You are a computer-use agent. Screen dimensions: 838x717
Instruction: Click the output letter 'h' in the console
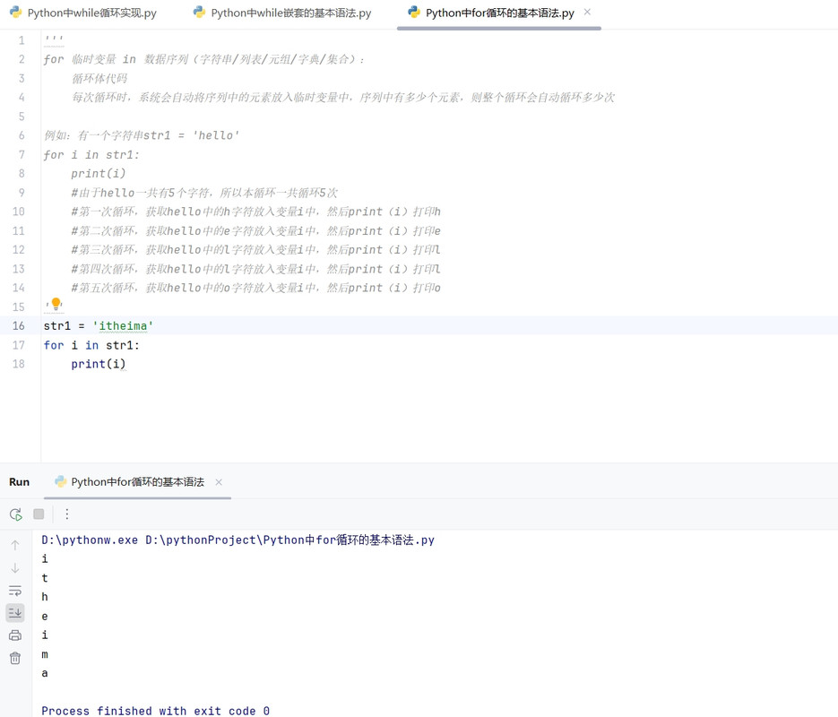[x=45, y=597]
